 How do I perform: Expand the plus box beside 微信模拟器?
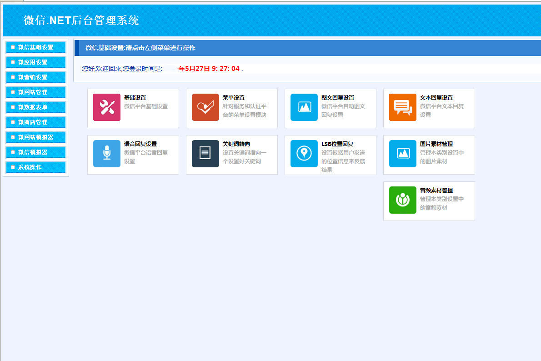click(13, 152)
